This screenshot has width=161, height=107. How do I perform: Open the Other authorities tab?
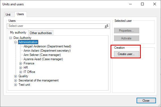click(x=41, y=33)
